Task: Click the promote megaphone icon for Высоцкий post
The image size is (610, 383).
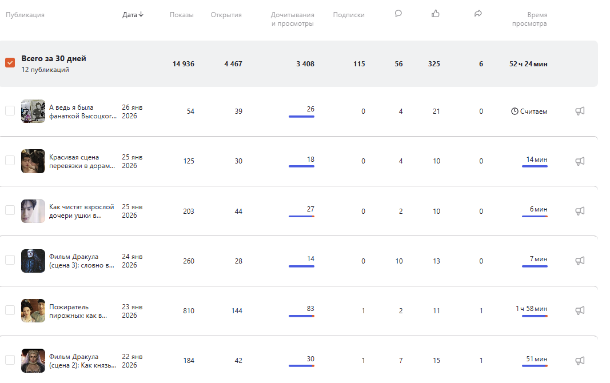Action: [x=580, y=111]
